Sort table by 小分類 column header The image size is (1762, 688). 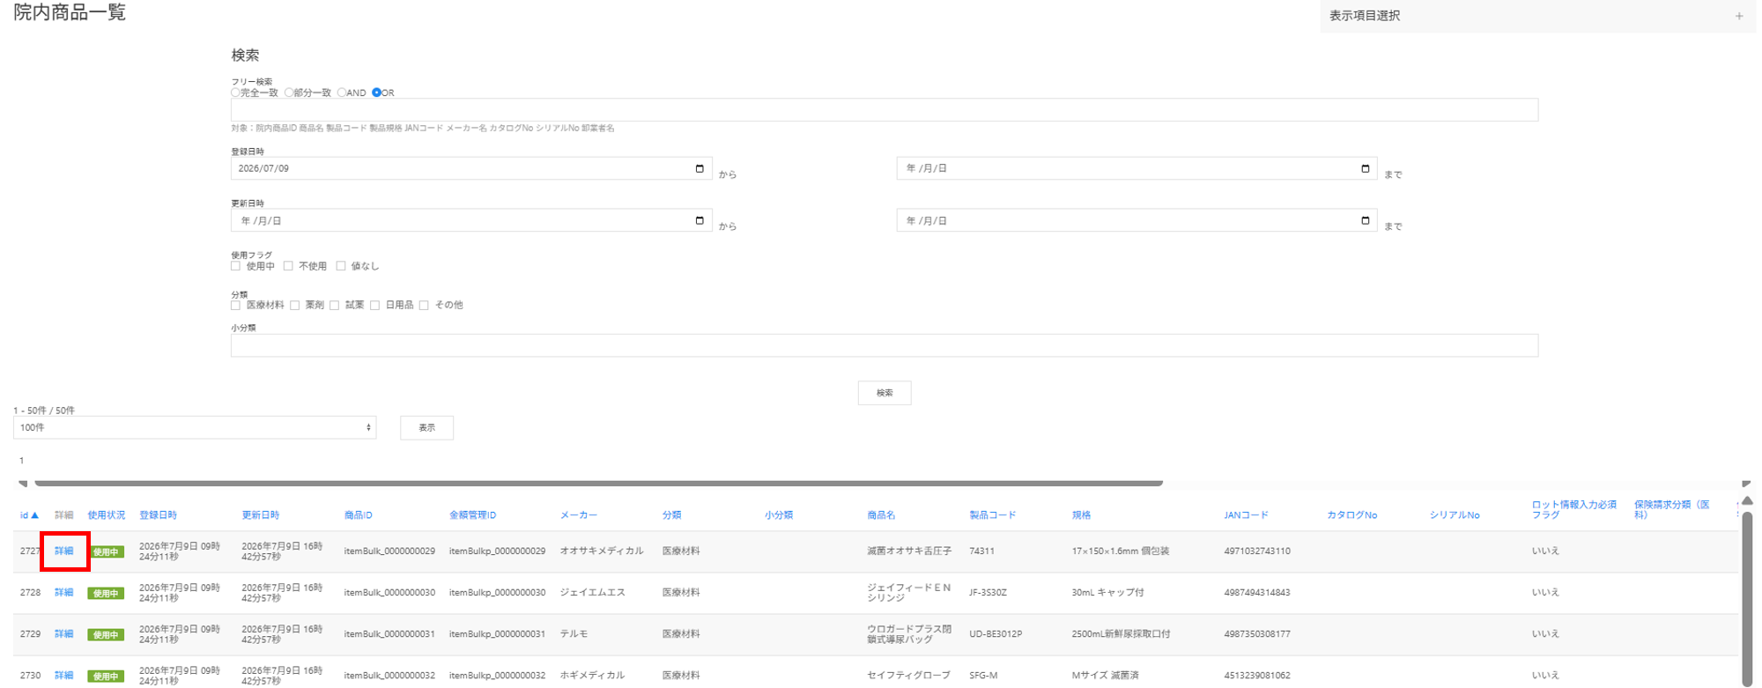click(779, 515)
